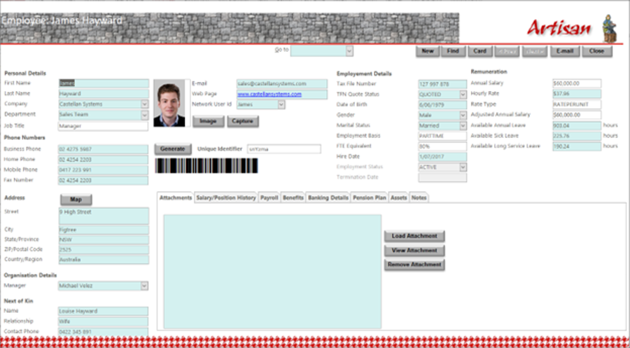This screenshot has width=630, height=348.
Task: Click the E-mail button
Action: coord(565,51)
